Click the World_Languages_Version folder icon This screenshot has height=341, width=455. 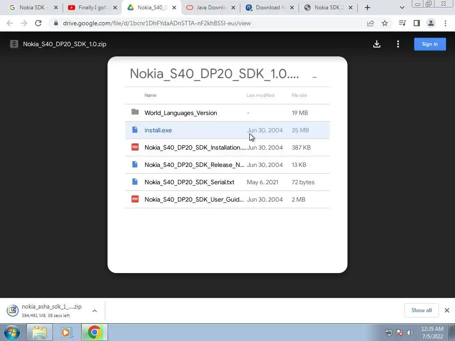(x=135, y=112)
